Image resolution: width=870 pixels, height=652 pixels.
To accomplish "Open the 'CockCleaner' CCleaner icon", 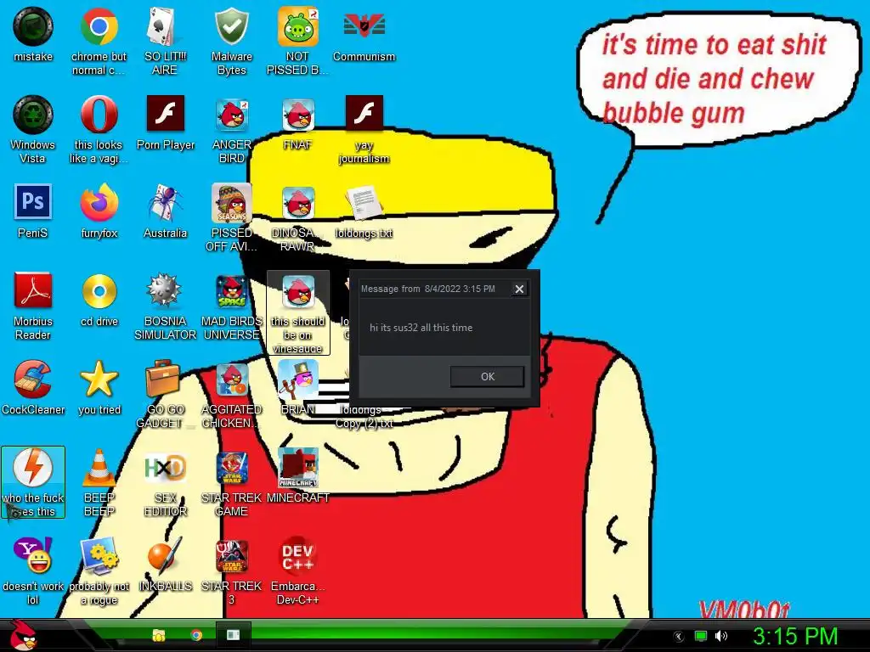I will 33,387.
